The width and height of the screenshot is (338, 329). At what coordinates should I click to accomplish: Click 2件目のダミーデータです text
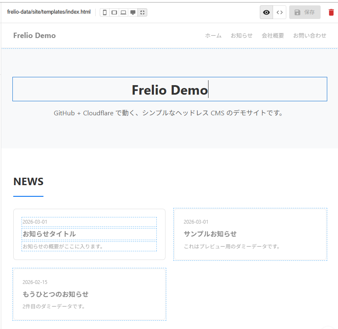tap(54, 306)
